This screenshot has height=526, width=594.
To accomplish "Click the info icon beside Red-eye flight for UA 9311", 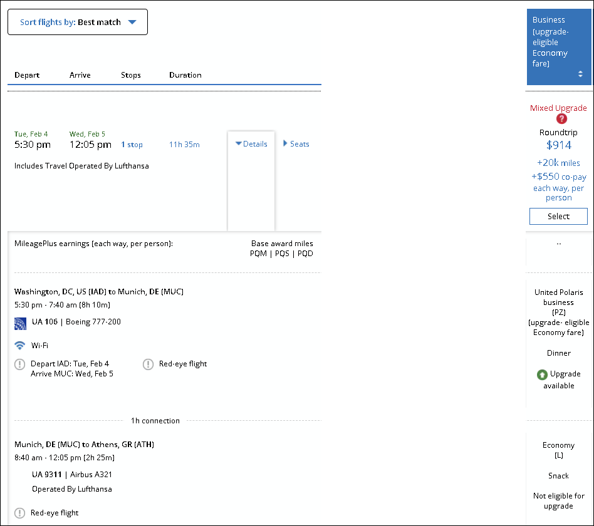I will point(19,513).
